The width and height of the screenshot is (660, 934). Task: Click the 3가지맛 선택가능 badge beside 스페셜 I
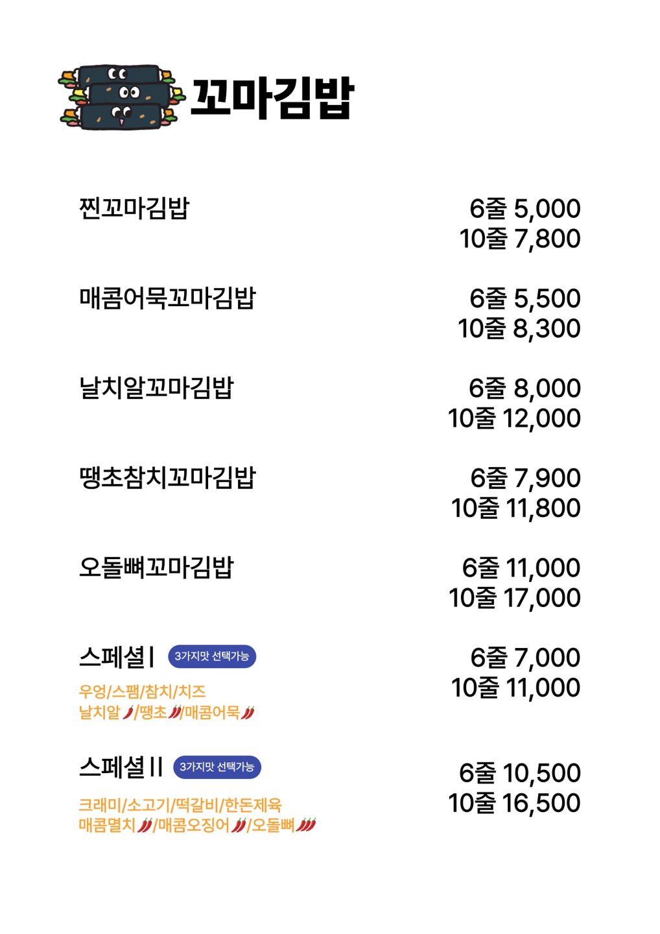(212, 656)
